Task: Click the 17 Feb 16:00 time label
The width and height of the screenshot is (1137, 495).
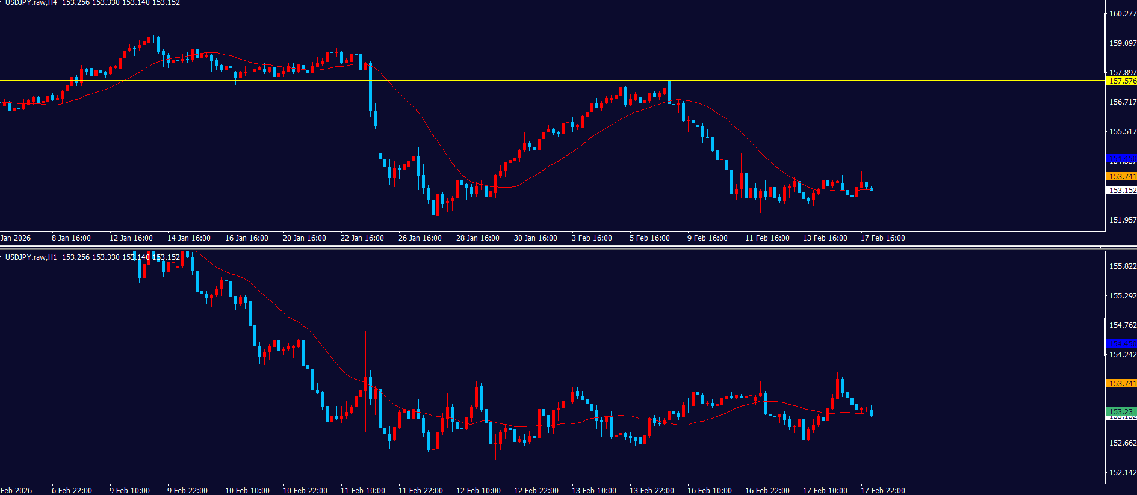Action: click(x=882, y=238)
